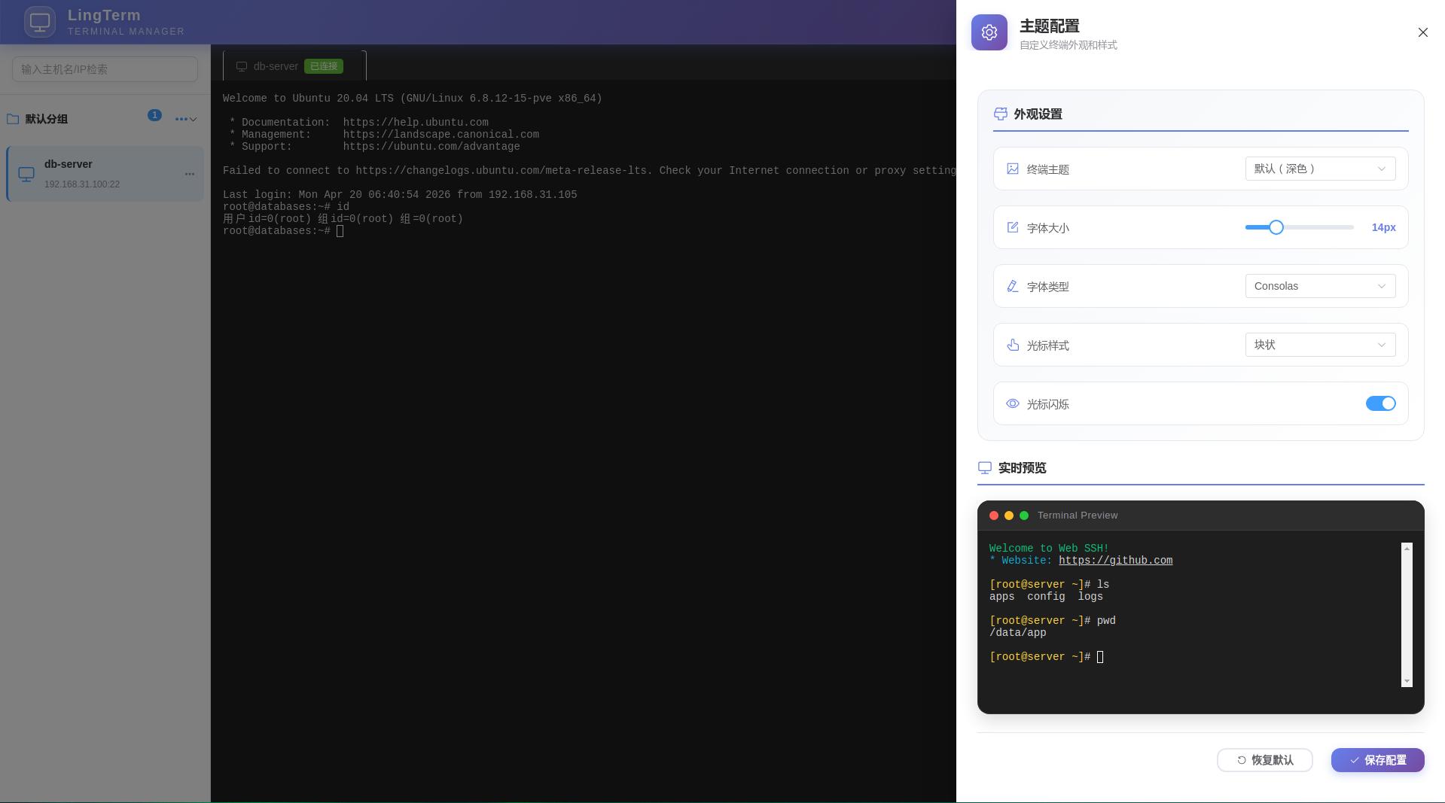
Task: Click the cursor blink eye icon
Action: tap(1012, 404)
